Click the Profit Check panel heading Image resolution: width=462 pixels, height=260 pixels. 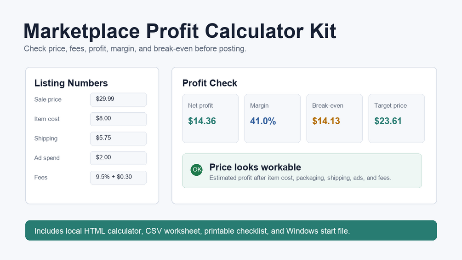click(210, 83)
